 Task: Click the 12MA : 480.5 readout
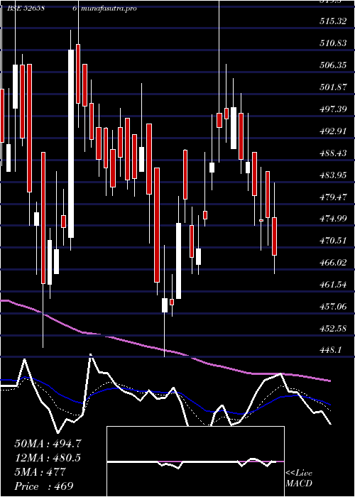[48, 458]
